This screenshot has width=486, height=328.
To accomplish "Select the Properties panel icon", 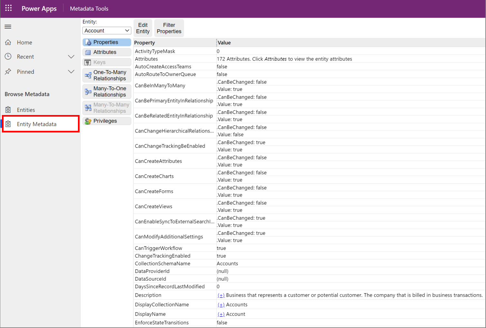I will 88,42.
